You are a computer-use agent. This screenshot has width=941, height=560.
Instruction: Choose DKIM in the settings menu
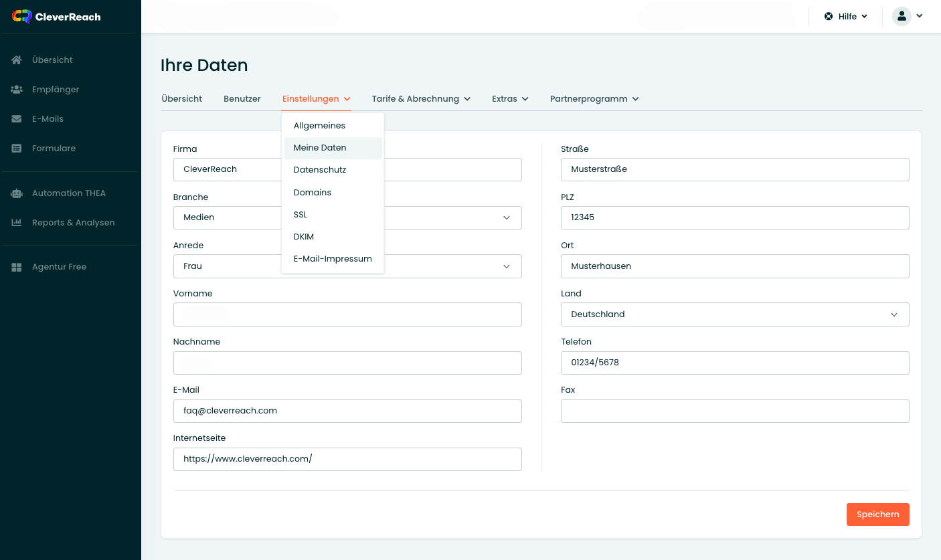pos(304,237)
